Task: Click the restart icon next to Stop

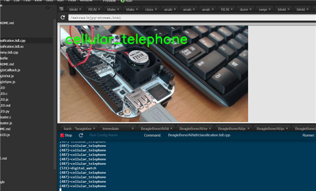Action: (81, 135)
